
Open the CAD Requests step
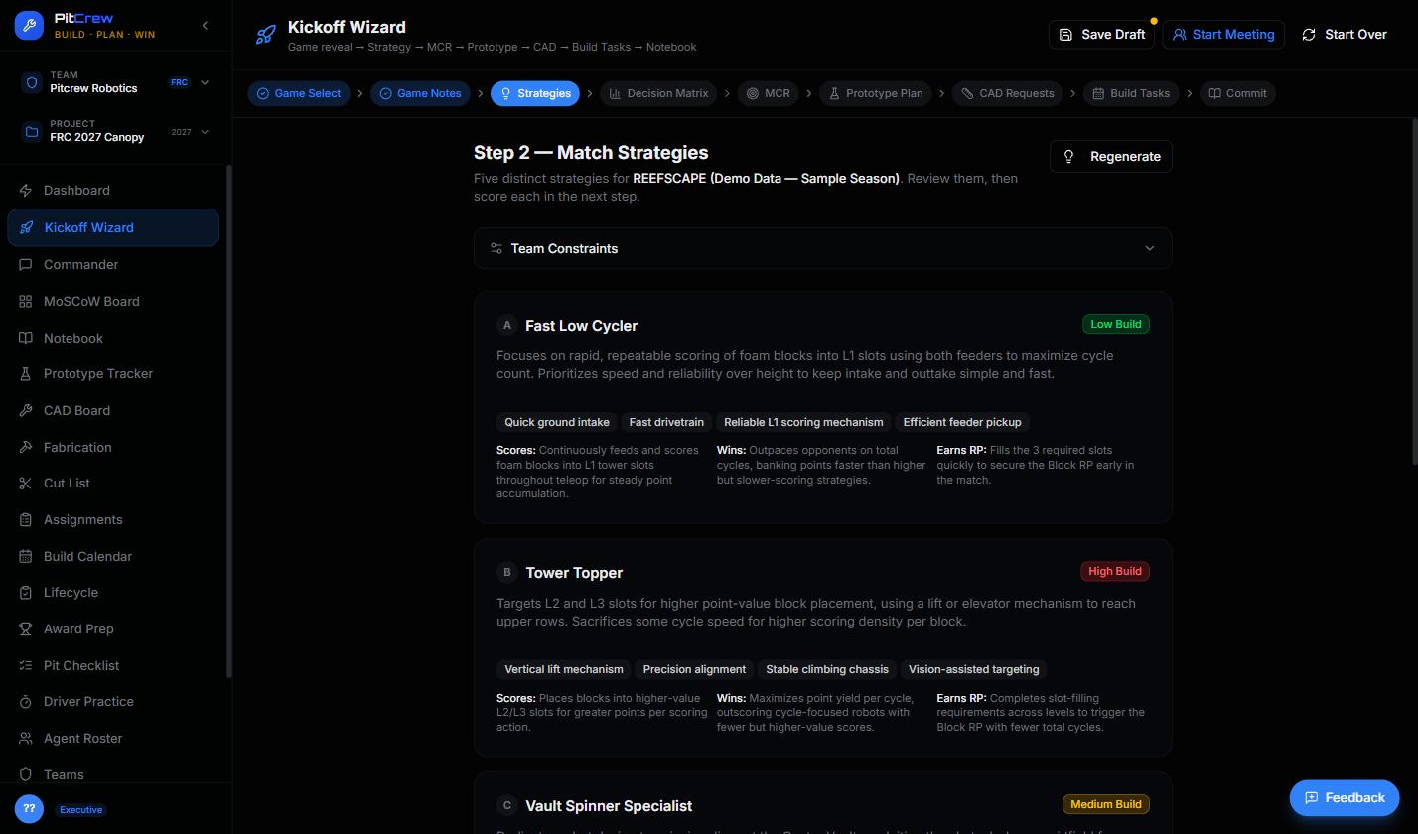click(1008, 93)
